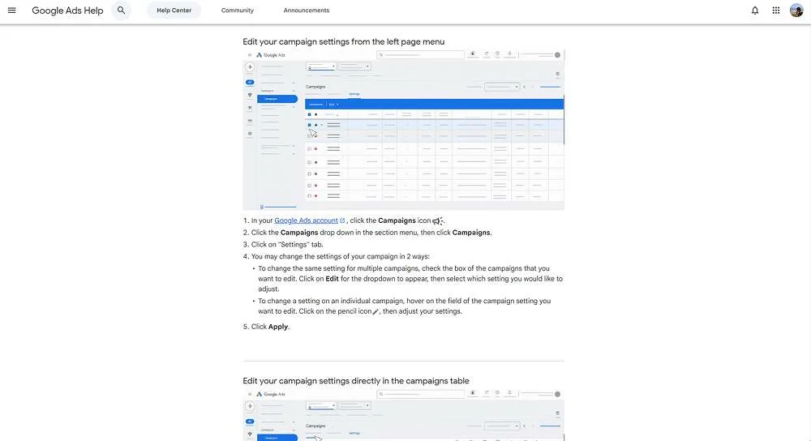This screenshot has height=441, width=811.
Task: Click the pencil icon in the instructions
Action: (x=376, y=312)
